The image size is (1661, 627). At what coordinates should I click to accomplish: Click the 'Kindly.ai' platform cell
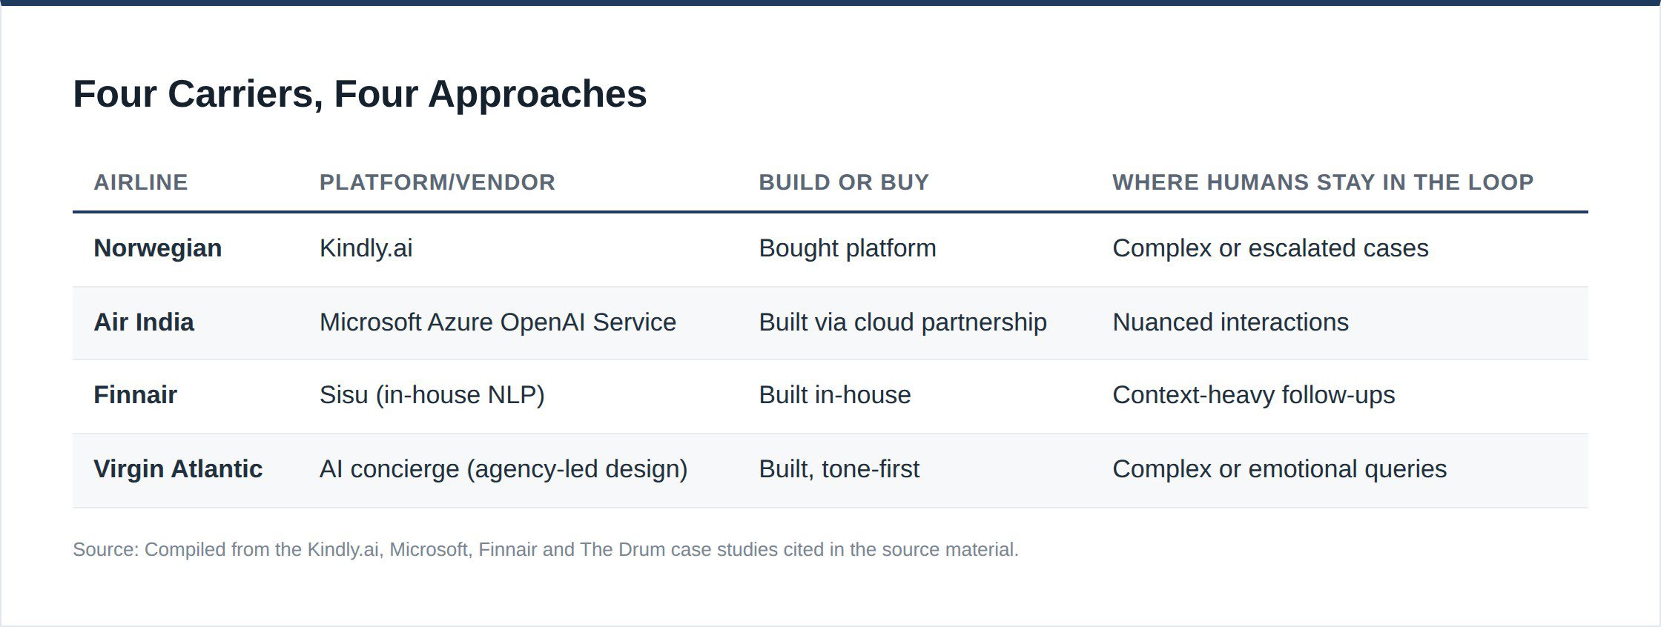(x=366, y=248)
